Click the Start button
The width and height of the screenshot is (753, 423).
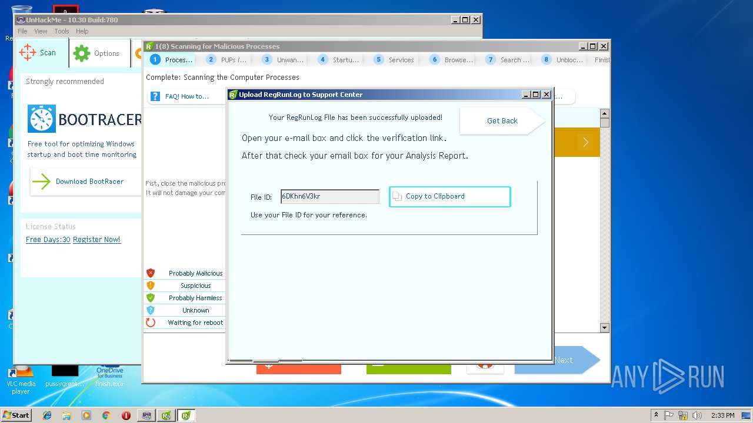pos(16,415)
